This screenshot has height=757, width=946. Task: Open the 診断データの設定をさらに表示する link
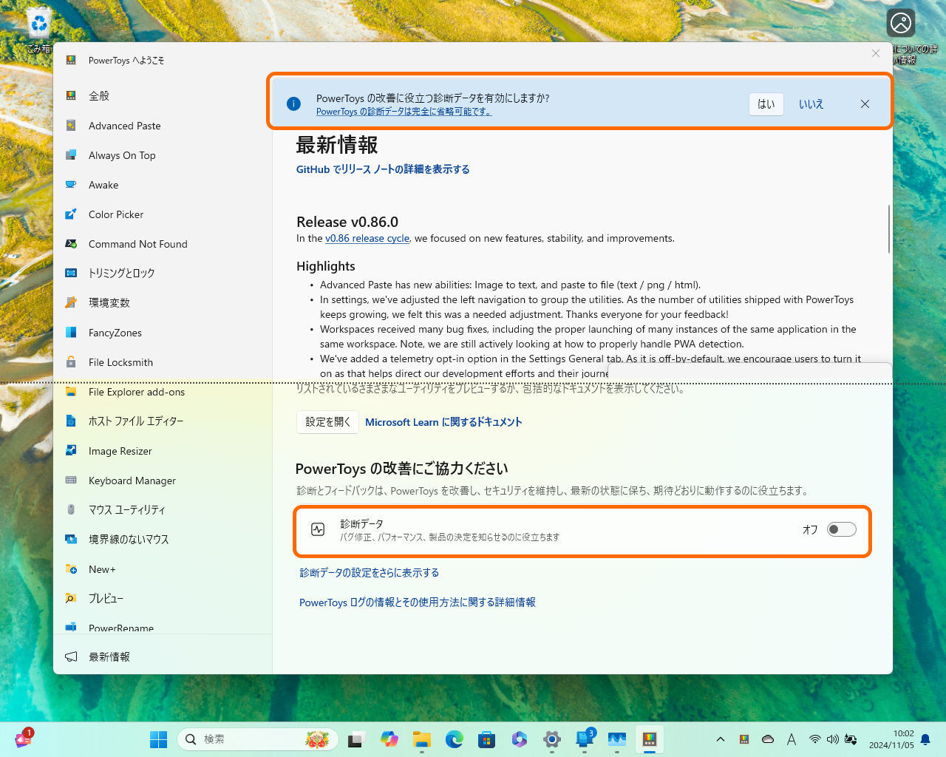point(370,573)
